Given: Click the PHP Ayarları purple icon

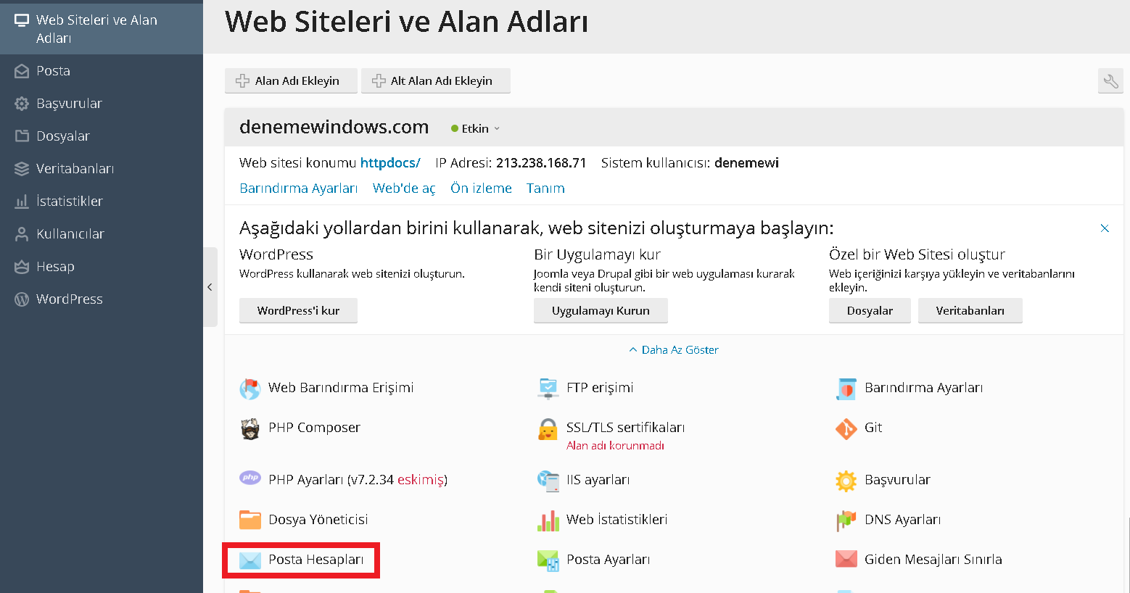Looking at the screenshot, I should [250, 477].
